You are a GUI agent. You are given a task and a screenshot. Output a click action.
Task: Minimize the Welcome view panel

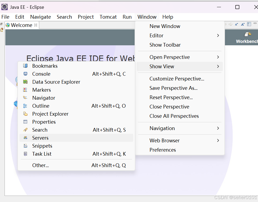pos(255,23)
